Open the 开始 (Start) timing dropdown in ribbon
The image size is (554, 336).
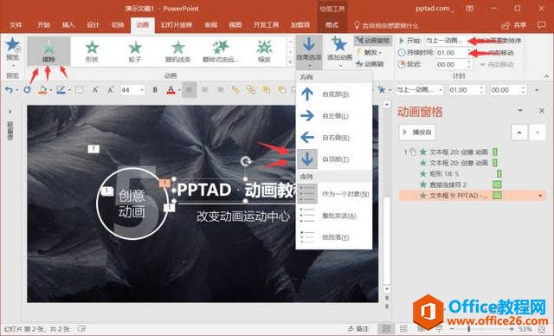[448, 41]
